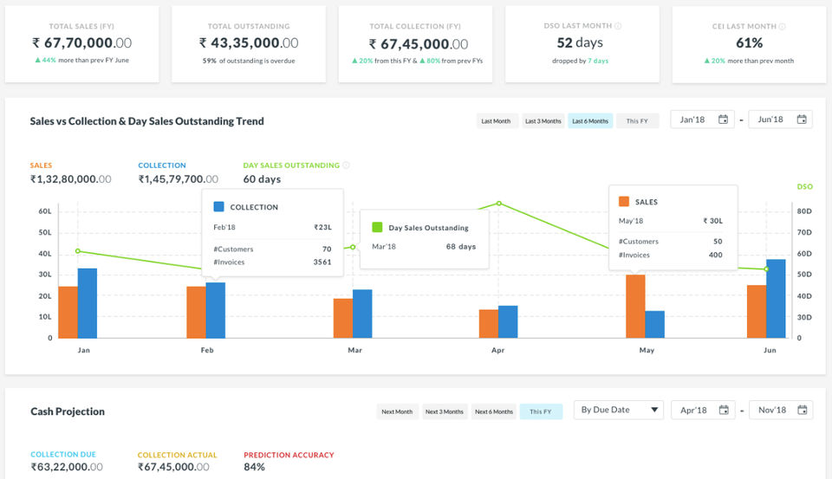The height and width of the screenshot is (479, 832).
Task: Select the Last 3 Months range filter
Action: coord(543,121)
